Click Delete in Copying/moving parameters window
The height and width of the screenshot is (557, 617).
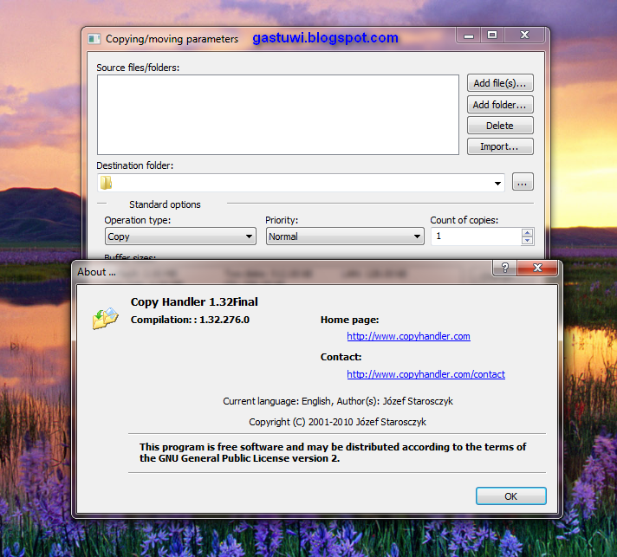click(500, 126)
